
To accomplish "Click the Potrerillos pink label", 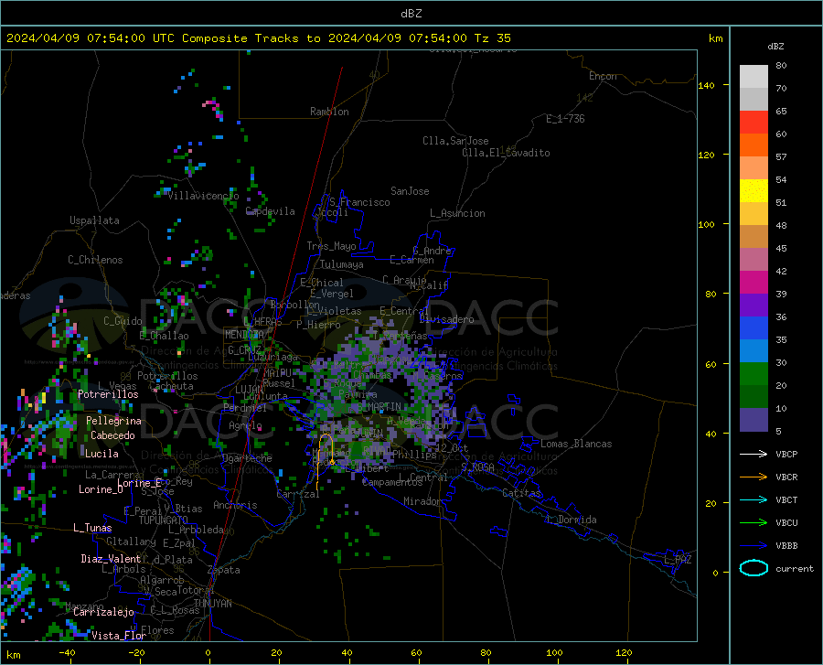I will [108, 394].
